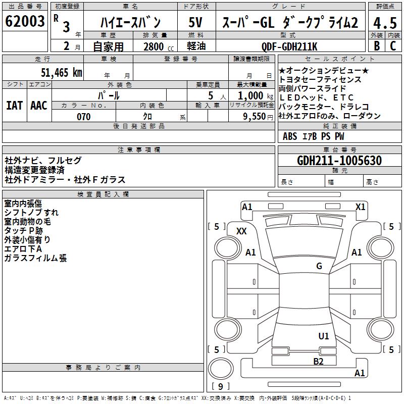Click the fuel type 軽油
This screenshot has width=404, height=404.
(196, 46)
